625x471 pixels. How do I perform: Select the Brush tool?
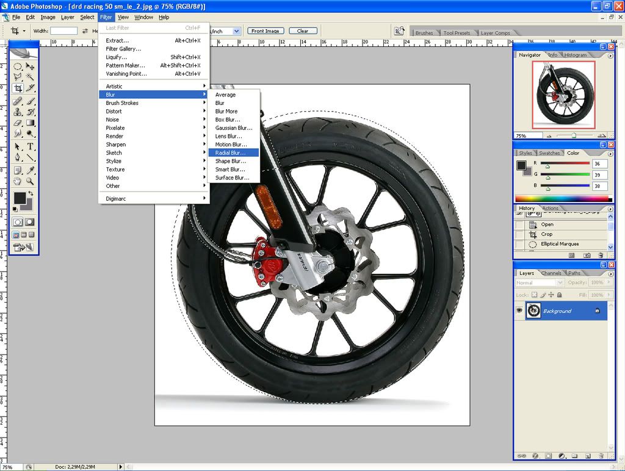[x=30, y=101]
